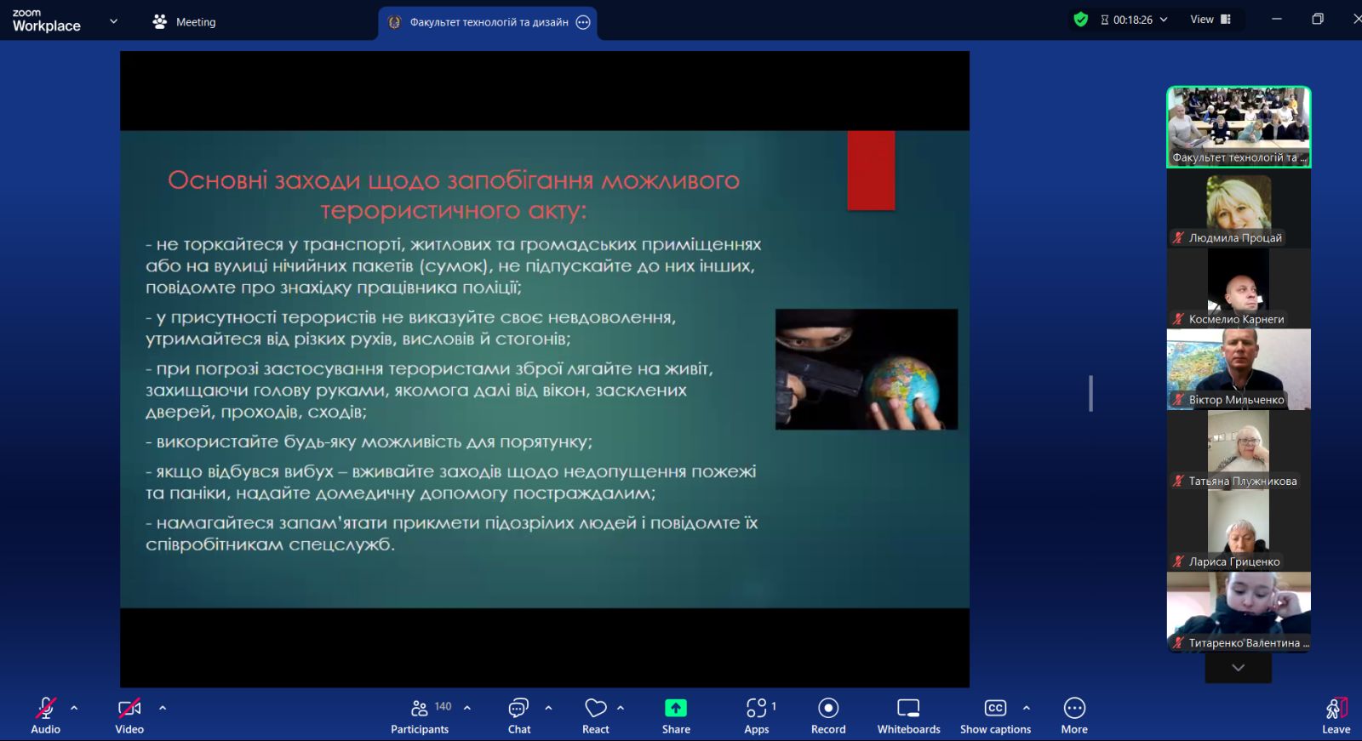Open the View layout options

[1210, 20]
